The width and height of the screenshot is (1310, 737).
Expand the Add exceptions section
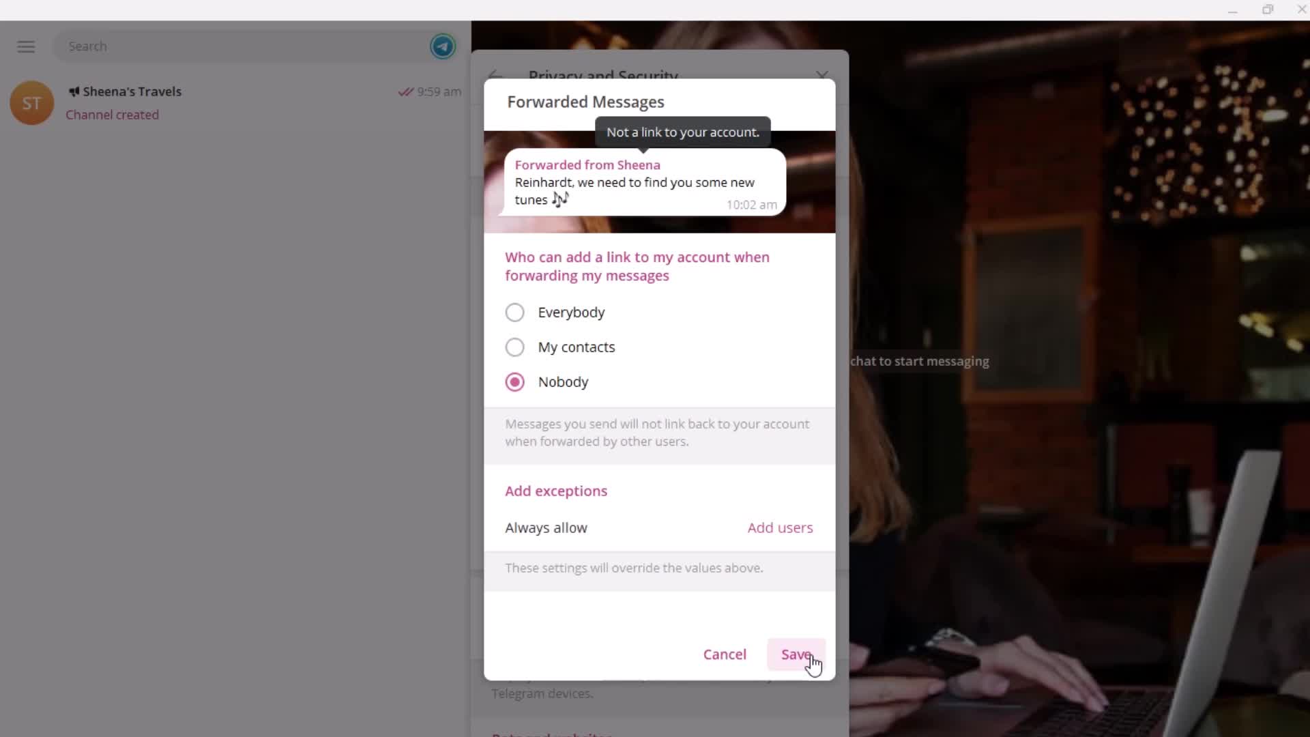click(x=555, y=491)
